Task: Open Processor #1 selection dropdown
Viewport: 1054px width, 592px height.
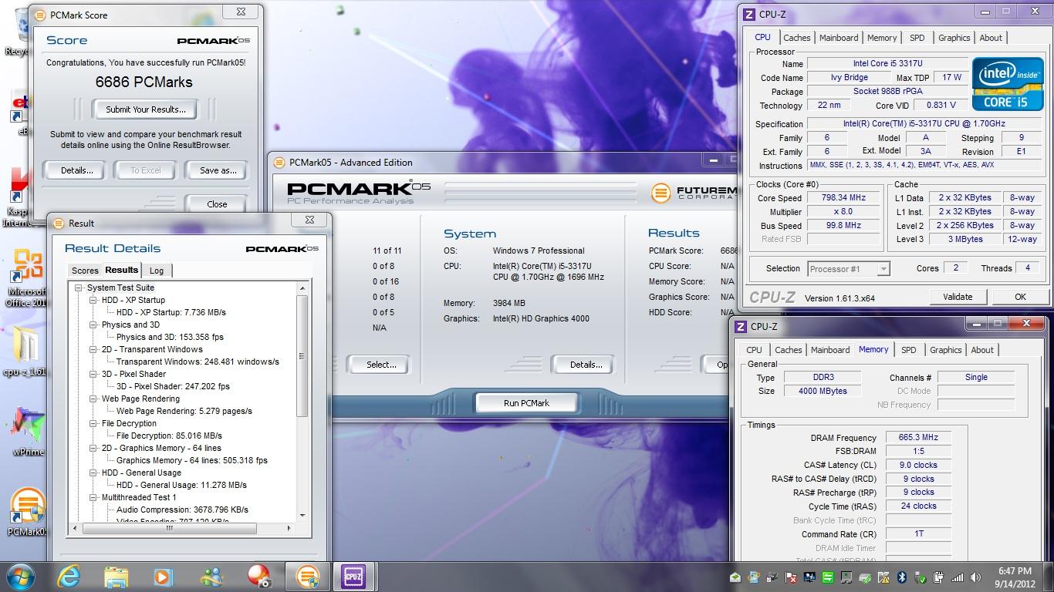Action: (849, 268)
